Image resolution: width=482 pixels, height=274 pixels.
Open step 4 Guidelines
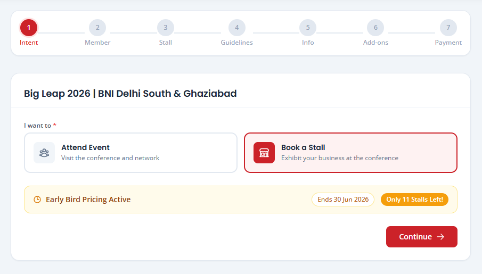236,28
